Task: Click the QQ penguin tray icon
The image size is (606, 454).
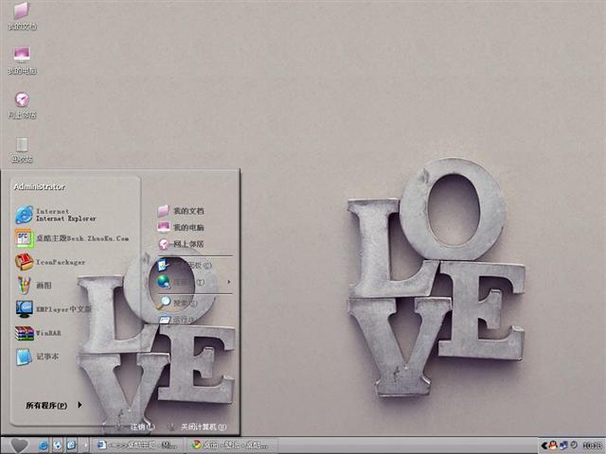Action: [552, 445]
